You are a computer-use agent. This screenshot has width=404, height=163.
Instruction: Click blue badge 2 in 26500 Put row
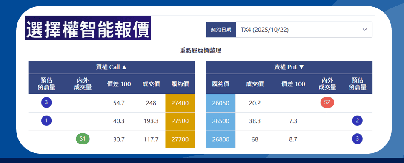click(x=357, y=121)
